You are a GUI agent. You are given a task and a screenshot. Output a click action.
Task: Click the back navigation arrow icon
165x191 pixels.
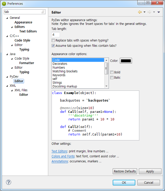(x=140, y=12)
